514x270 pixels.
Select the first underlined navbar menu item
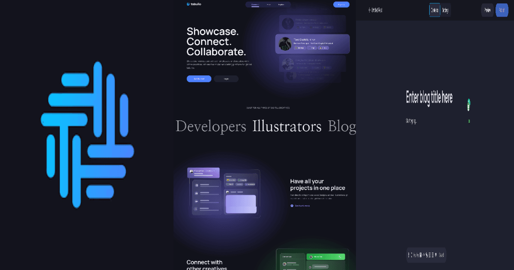(255, 5)
